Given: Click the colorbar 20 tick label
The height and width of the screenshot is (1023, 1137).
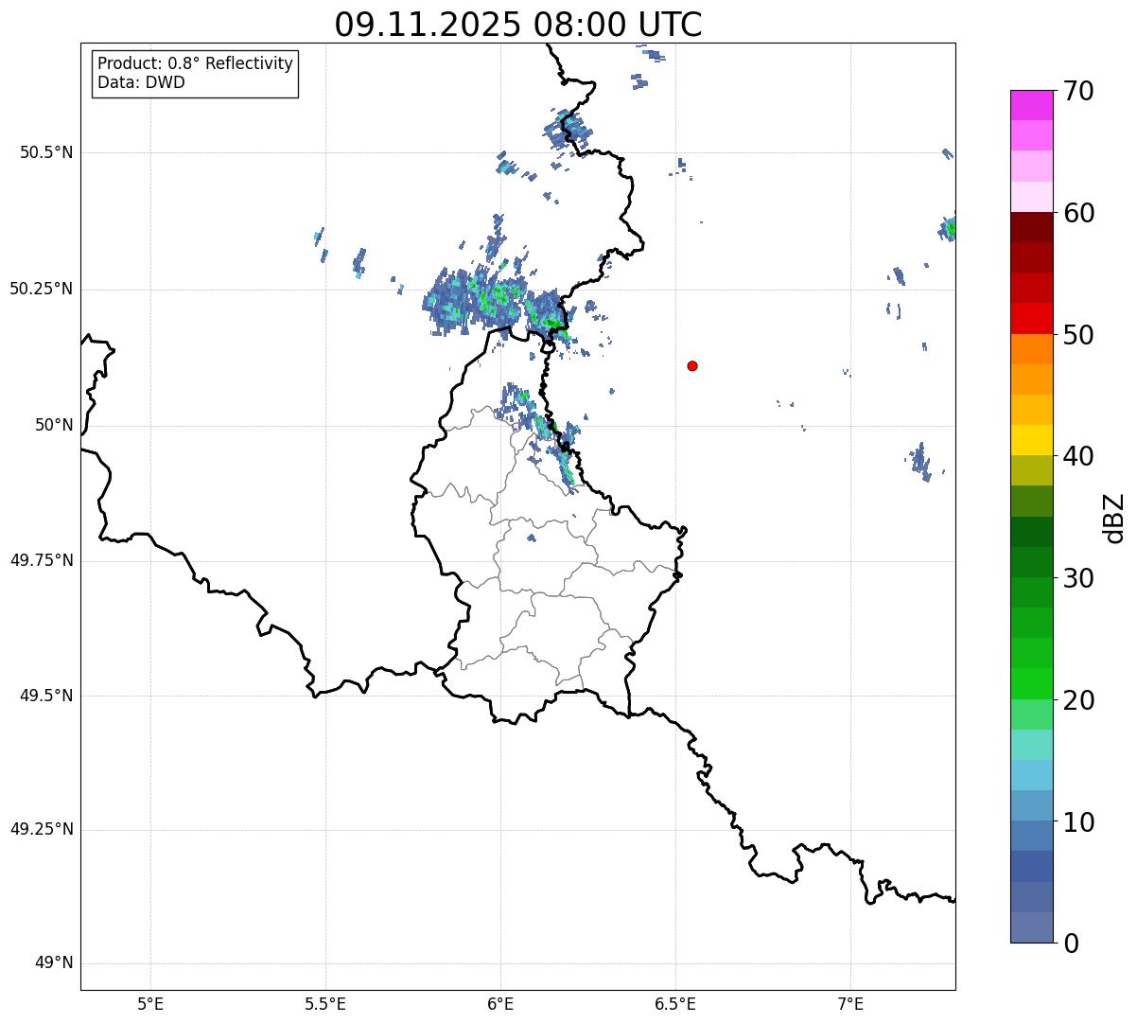Looking at the screenshot, I should click(1078, 700).
